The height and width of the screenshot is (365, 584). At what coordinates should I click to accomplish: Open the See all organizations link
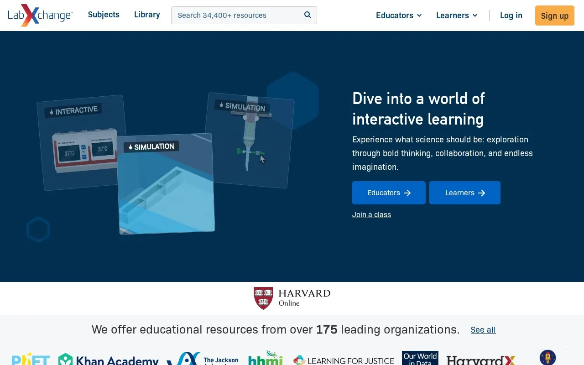(x=483, y=330)
